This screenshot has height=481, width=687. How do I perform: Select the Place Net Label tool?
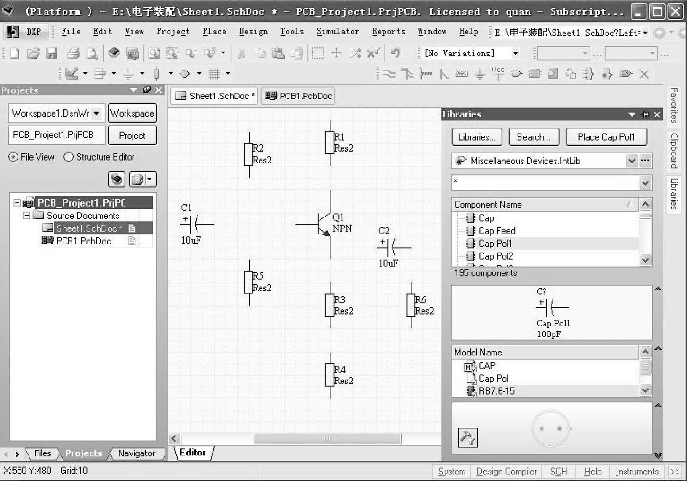(x=461, y=73)
